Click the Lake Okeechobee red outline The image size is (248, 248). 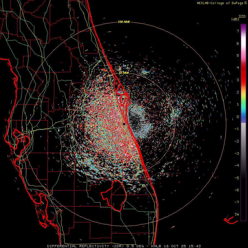pos(114,195)
